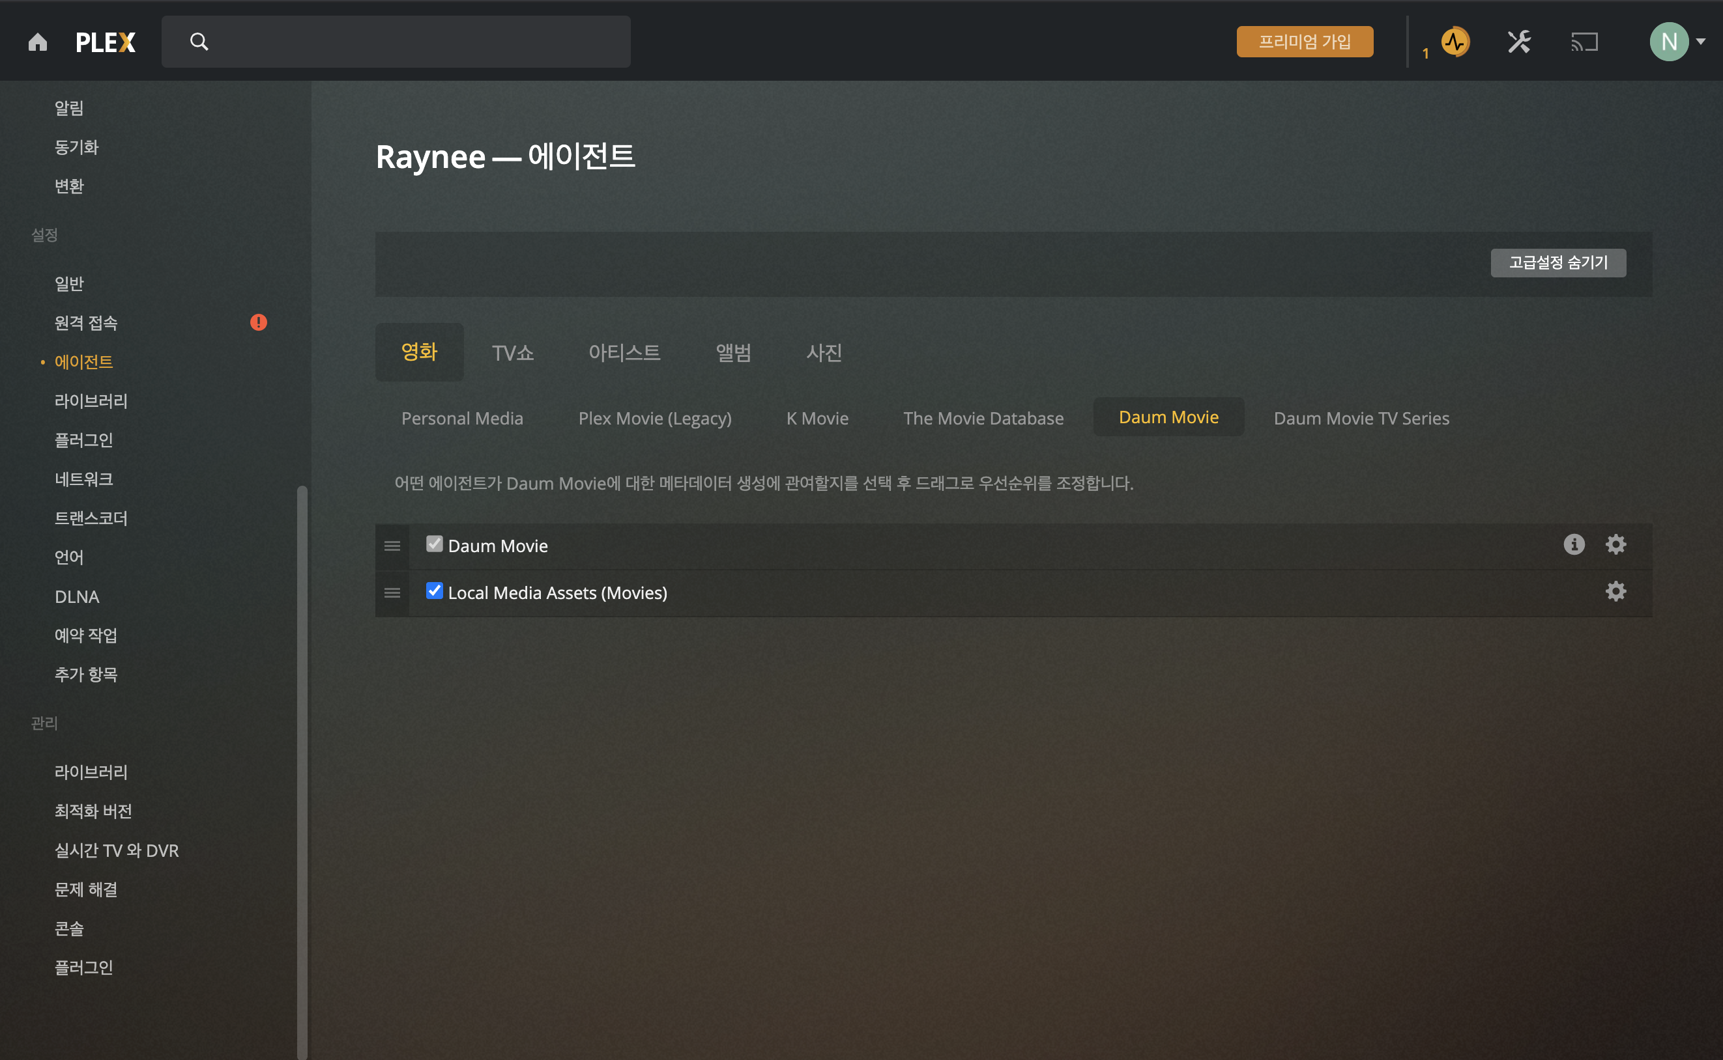Go to Plex home via house icon
1723x1060 pixels.
point(38,42)
